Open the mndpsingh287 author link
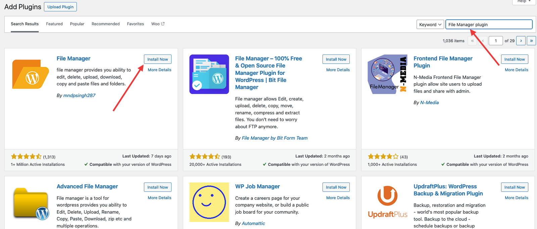 [79, 96]
